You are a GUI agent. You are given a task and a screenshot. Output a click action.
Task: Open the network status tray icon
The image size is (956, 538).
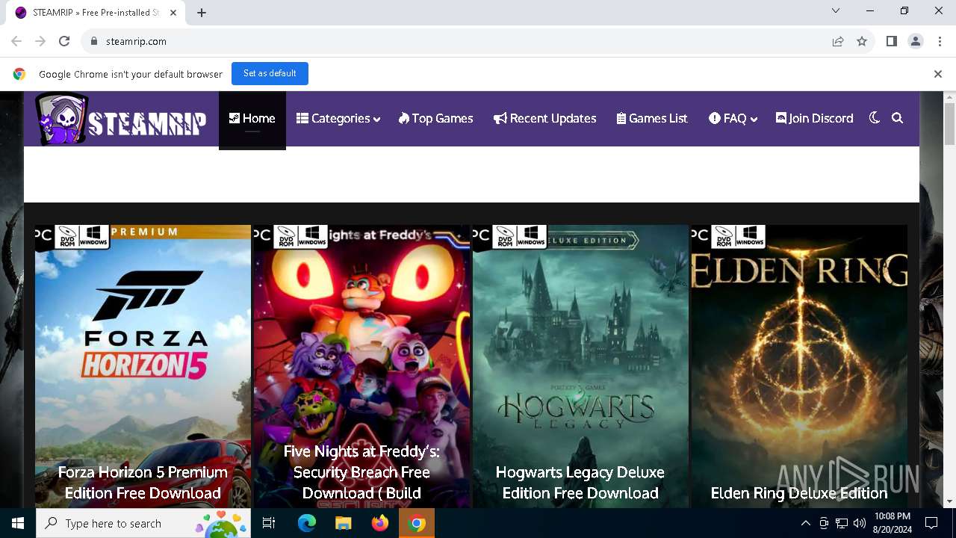click(x=842, y=523)
